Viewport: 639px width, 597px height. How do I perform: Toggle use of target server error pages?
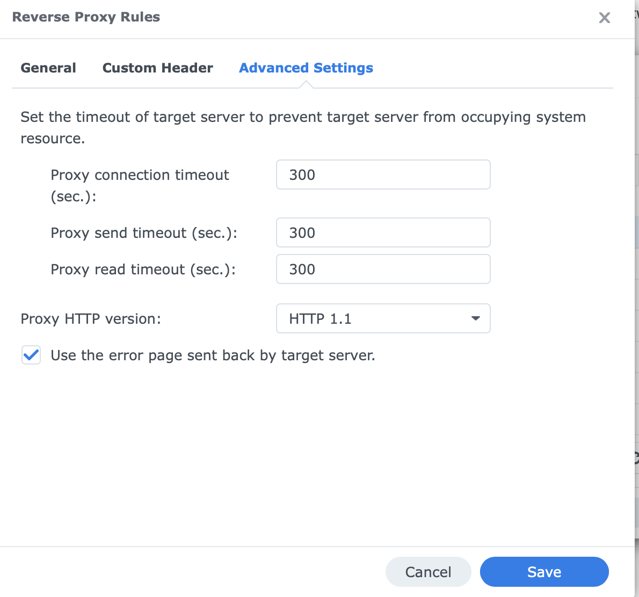pos(31,355)
